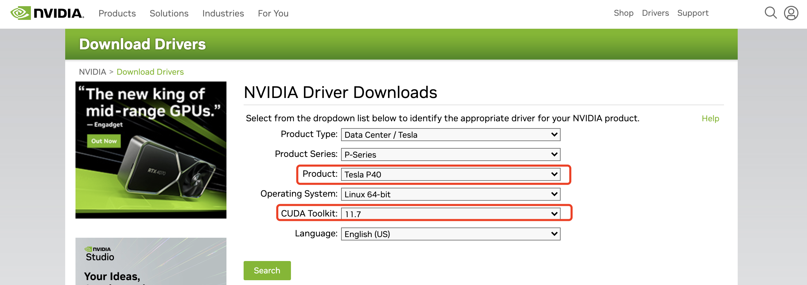The image size is (807, 285).
Task: Open the Products menu
Action: click(x=117, y=13)
